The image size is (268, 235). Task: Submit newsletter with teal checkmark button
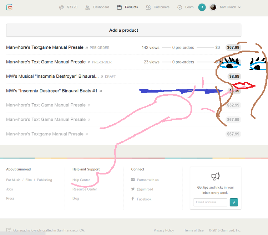pyautogui.click(x=234, y=202)
